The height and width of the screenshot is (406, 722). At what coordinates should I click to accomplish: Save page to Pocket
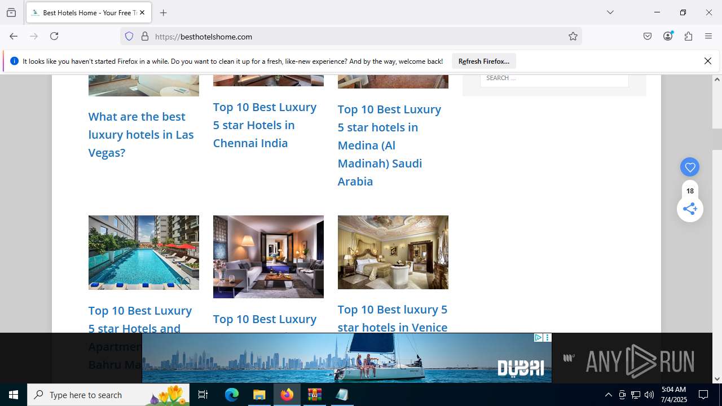click(648, 36)
